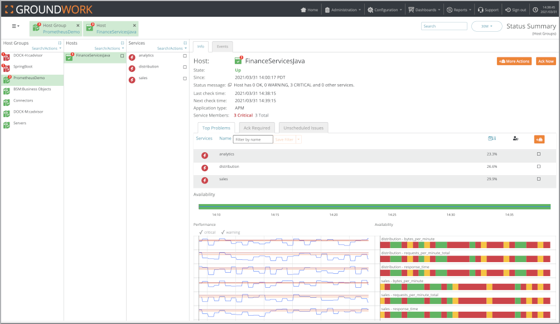
Task: Open Search/Actions dropdown under Hosts
Action: tap(109, 48)
